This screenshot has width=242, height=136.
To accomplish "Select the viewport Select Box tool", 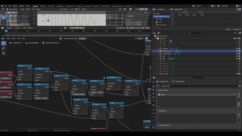I will [x=3, y=17].
